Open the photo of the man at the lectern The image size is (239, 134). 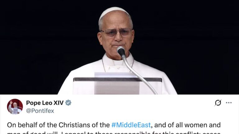[x=119, y=47]
